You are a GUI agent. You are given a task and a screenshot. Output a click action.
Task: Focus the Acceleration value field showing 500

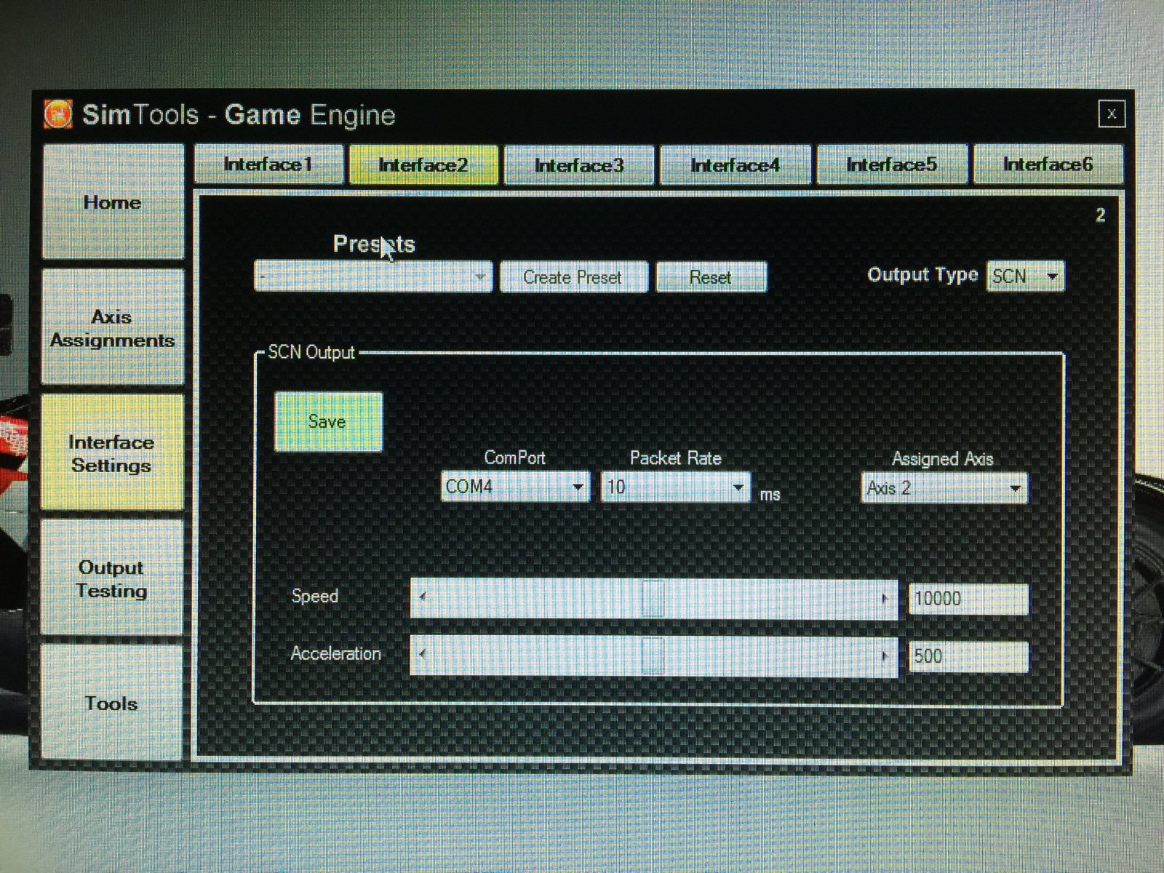coord(968,656)
